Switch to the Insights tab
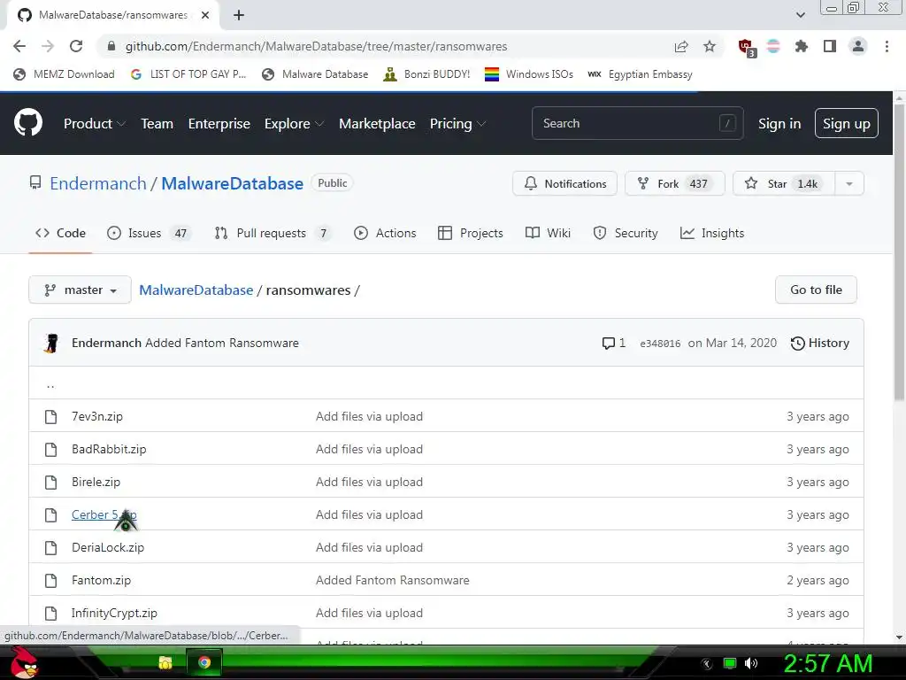This screenshot has width=906, height=680. (712, 233)
